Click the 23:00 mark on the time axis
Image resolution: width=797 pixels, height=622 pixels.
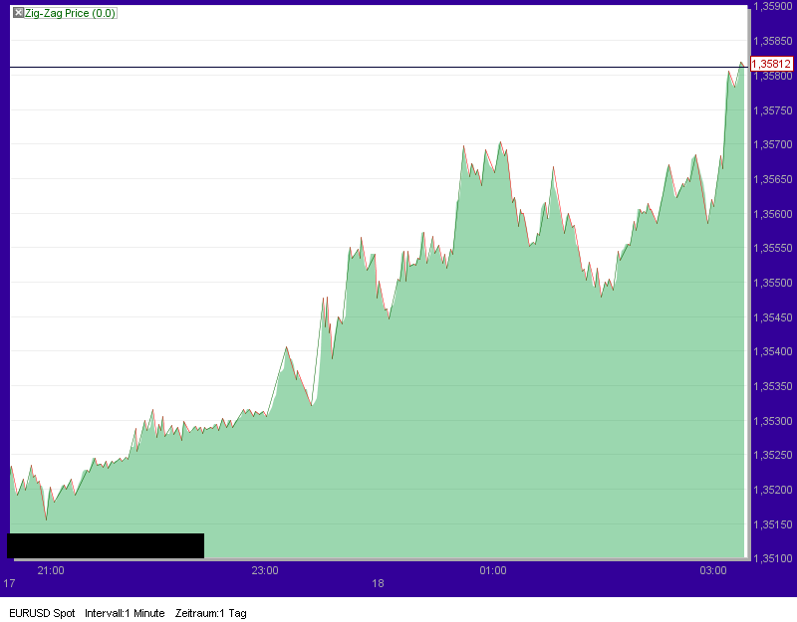pyautogui.click(x=263, y=570)
